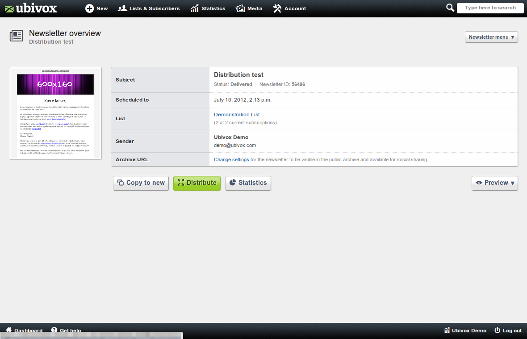Click the Status: Delivered text
527x339 pixels.
233,85
